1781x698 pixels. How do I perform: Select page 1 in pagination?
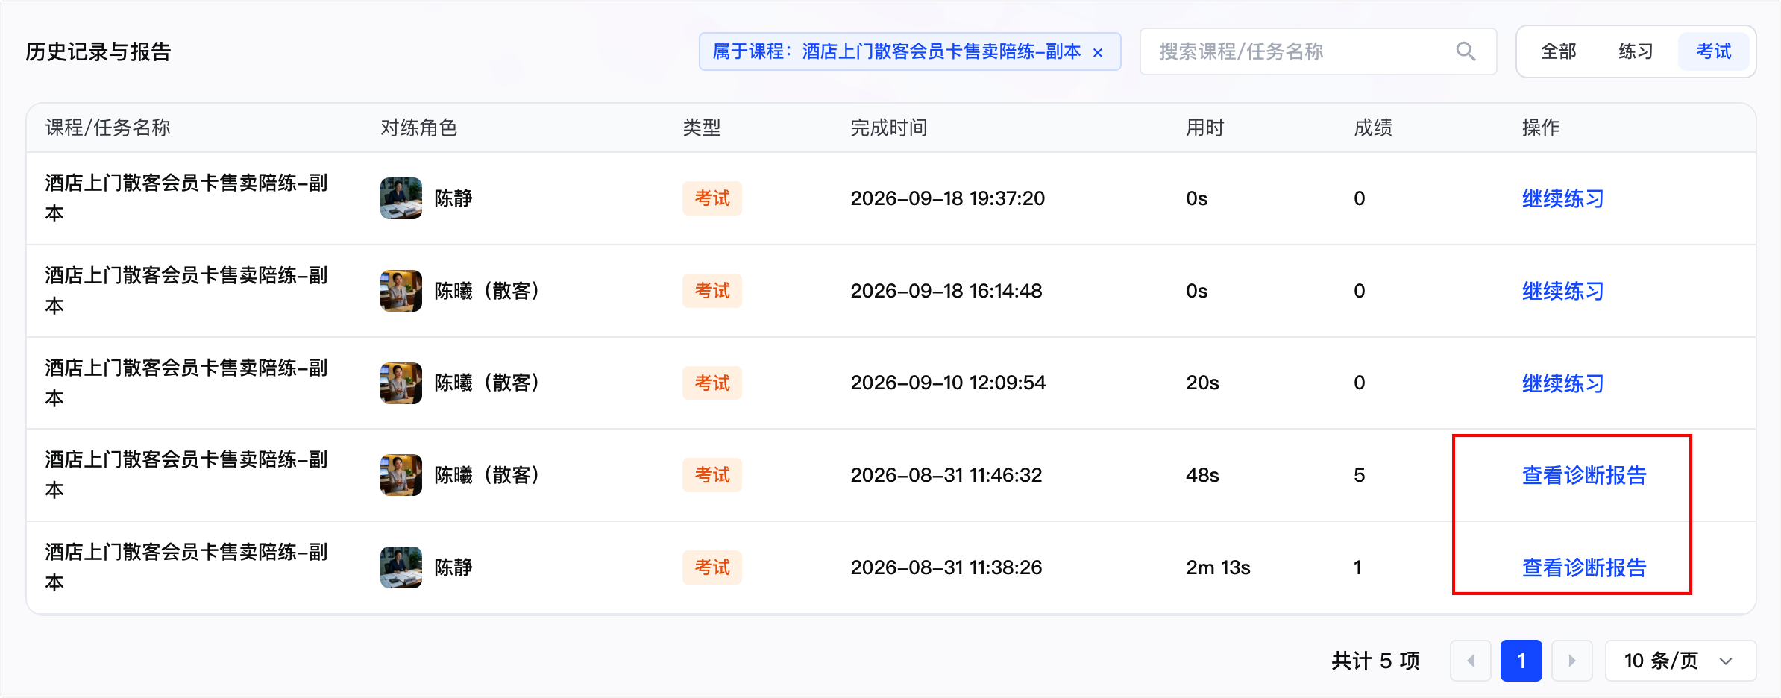[x=1521, y=661]
